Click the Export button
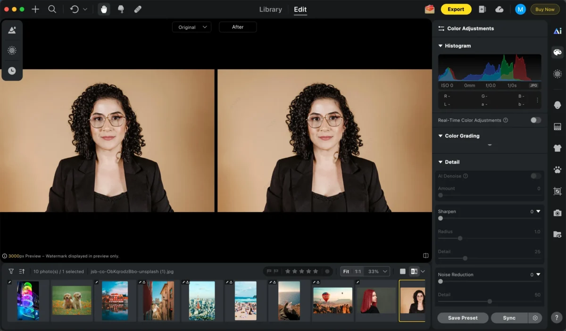The height and width of the screenshot is (331, 566). (456, 9)
